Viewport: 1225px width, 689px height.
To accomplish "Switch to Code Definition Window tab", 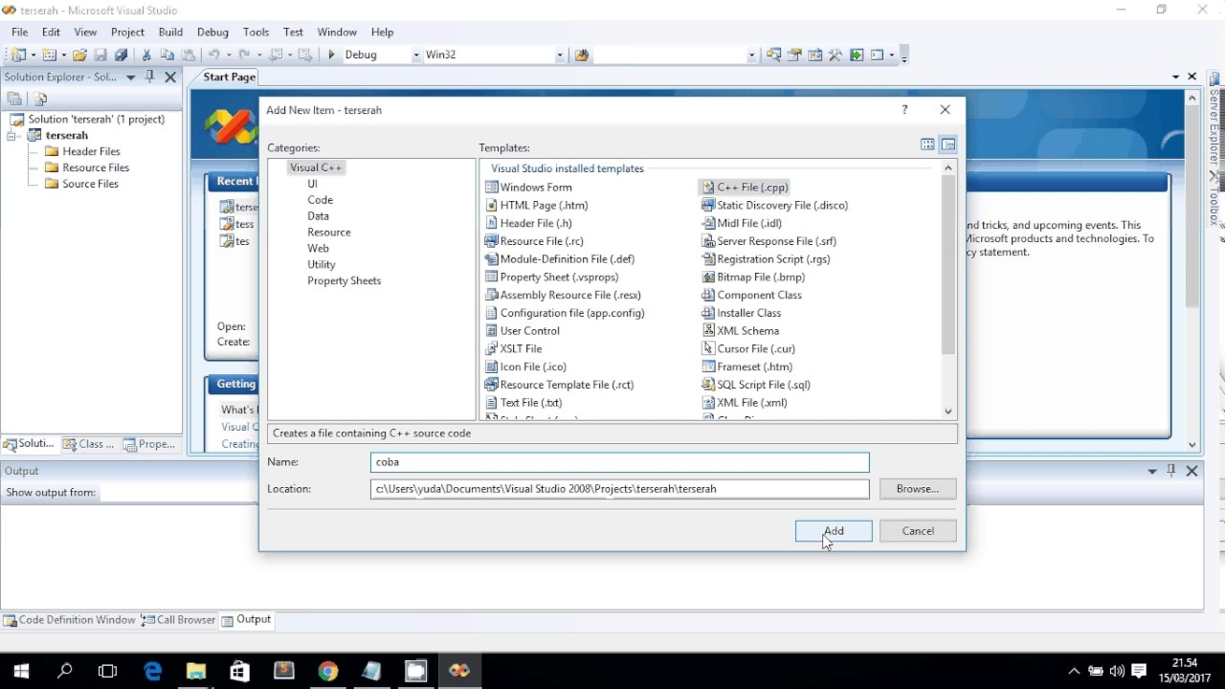I will coord(69,620).
